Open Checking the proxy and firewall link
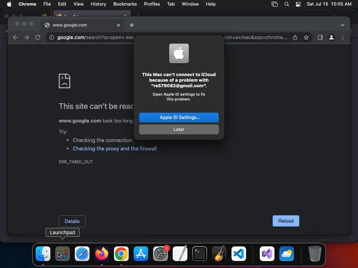Viewport: 358px width, 268px height. tap(115, 149)
